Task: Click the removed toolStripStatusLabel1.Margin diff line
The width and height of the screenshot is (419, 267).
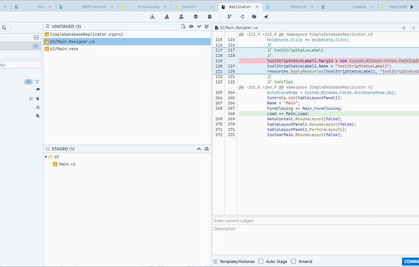Action: [x=329, y=61]
